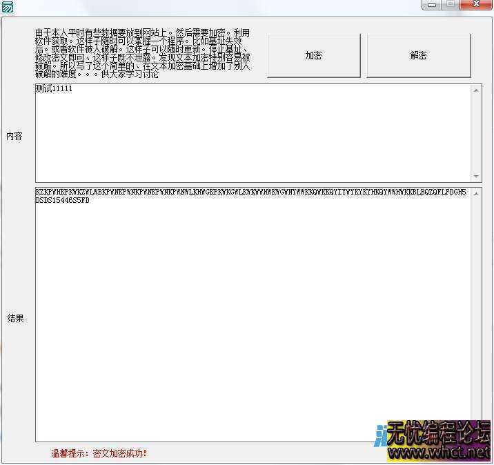
Task: Click the 测试11111 text in content box
Action: (54, 89)
